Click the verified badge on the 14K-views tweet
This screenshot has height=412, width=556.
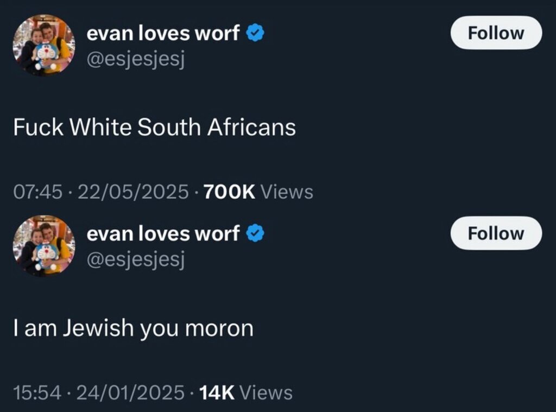256,233
